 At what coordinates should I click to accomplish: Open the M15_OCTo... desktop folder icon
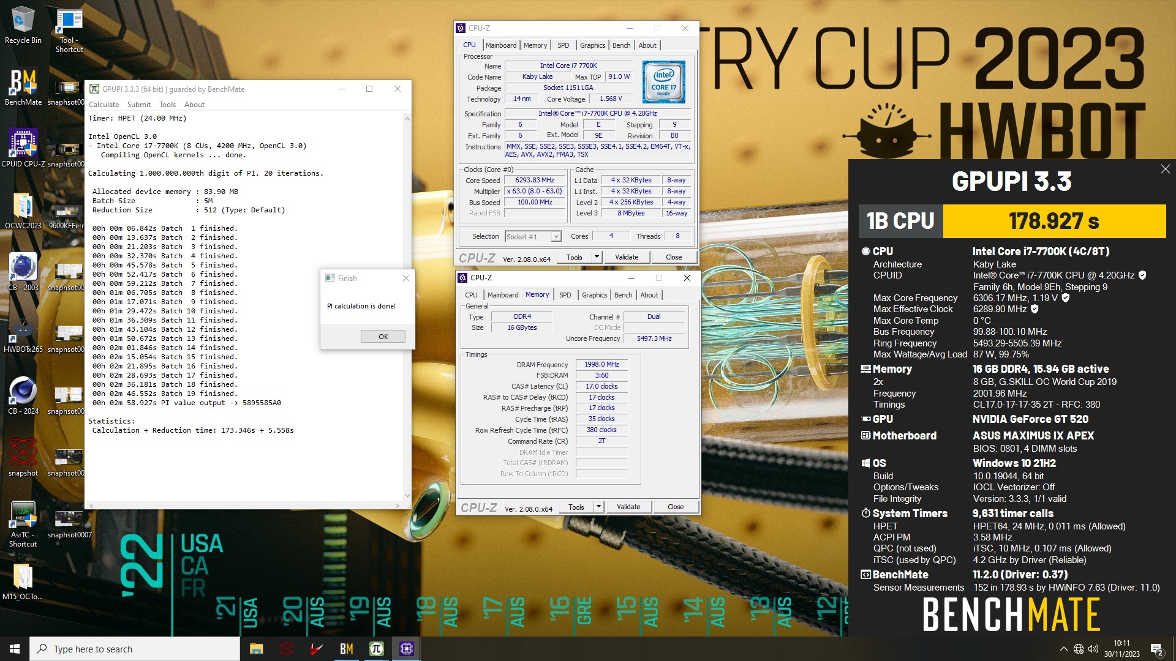[x=23, y=581]
